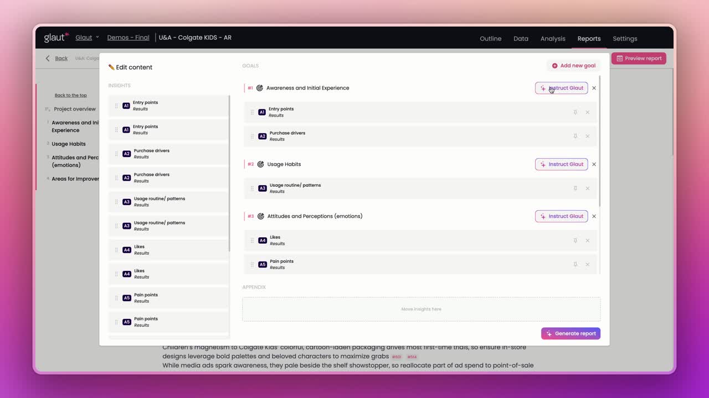Click A5 badge of Pain points in goal #3
The height and width of the screenshot is (398, 709).
coord(263,264)
